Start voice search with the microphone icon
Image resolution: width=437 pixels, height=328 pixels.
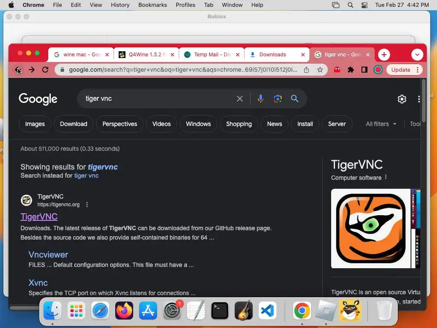point(261,99)
